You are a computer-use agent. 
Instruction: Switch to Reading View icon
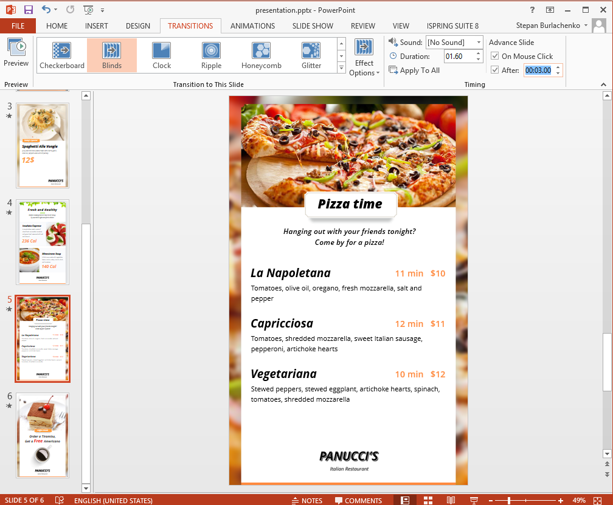coord(451,500)
